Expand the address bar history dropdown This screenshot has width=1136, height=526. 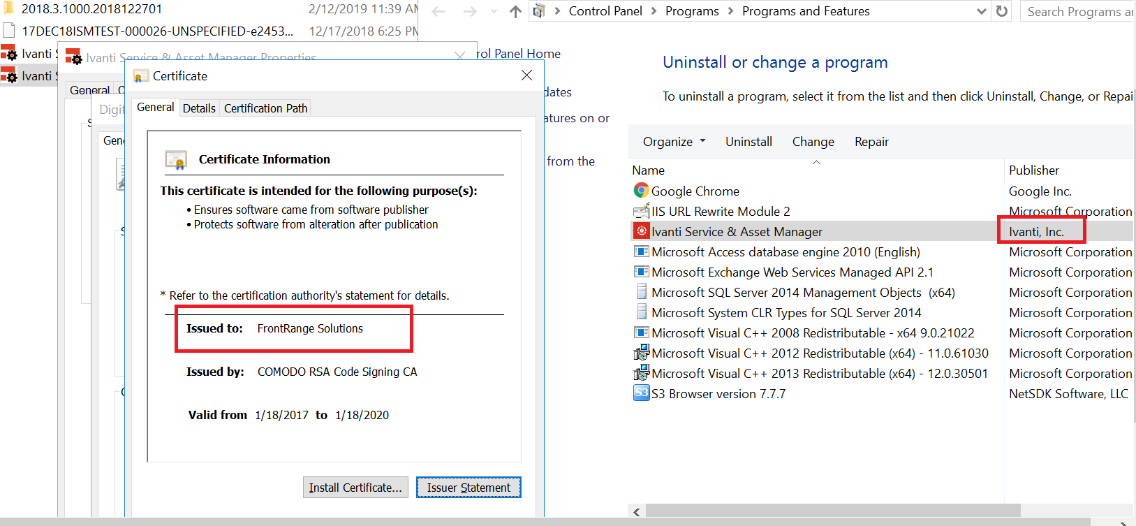point(982,11)
